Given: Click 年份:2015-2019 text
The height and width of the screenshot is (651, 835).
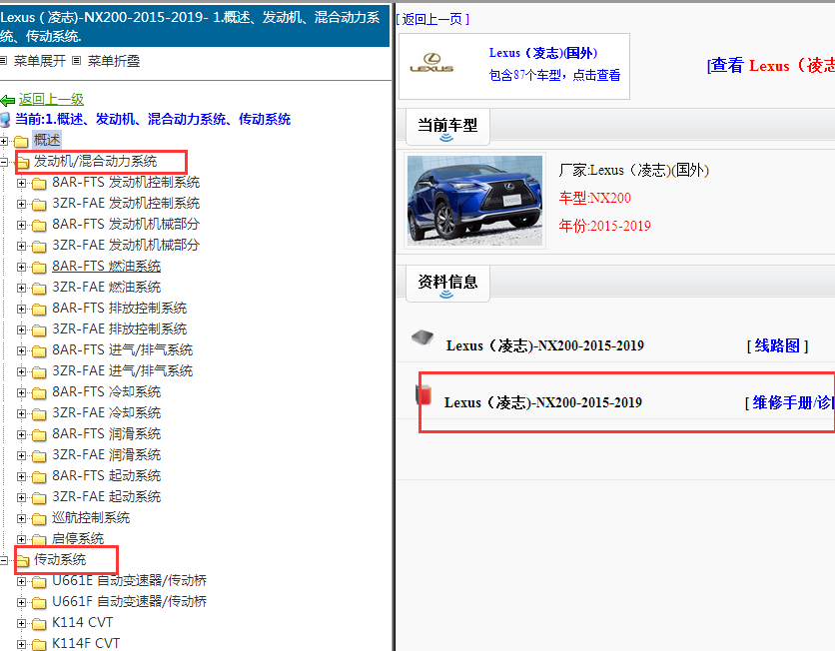Looking at the screenshot, I should pyautogui.click(x=605, y=226).
